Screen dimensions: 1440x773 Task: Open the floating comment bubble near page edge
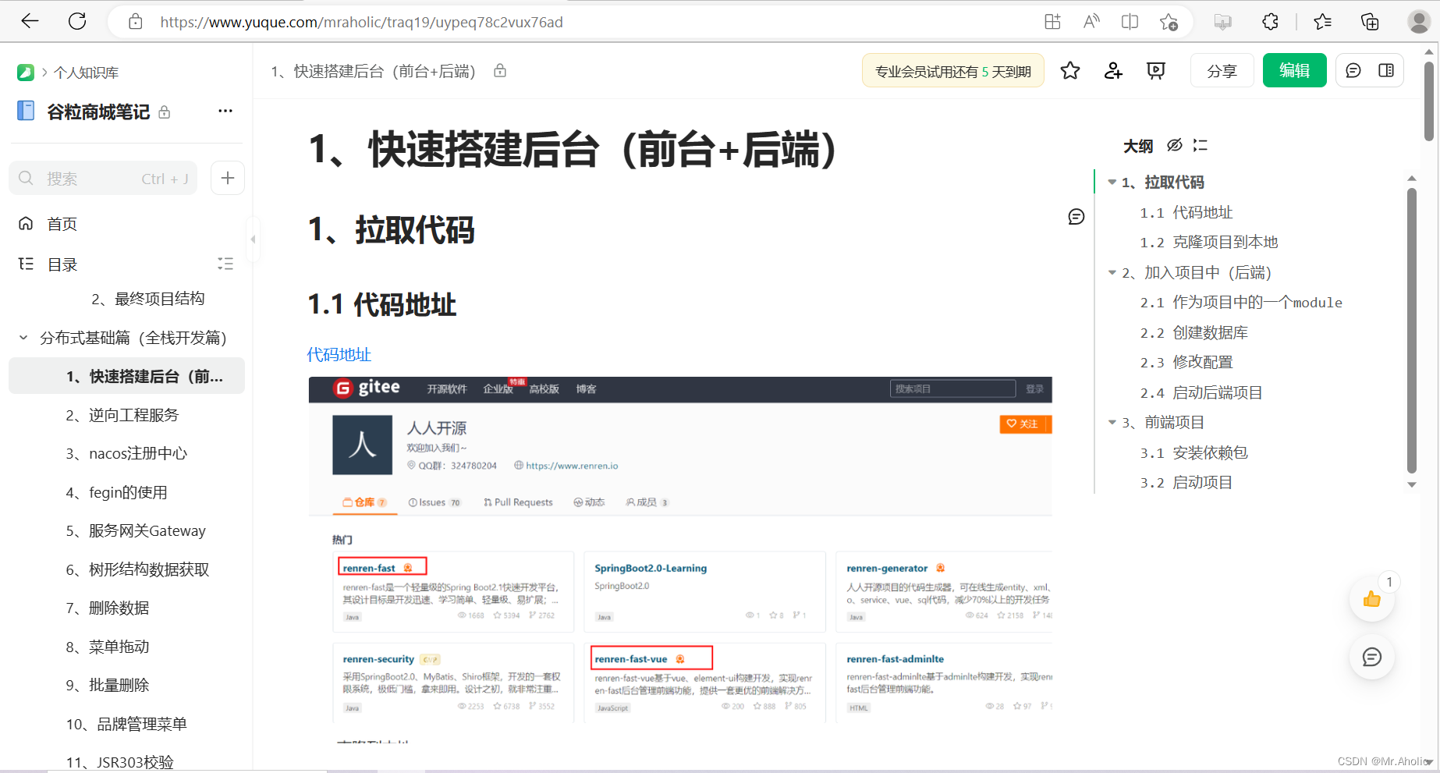pyautogui.click(x=1076, y=216)
